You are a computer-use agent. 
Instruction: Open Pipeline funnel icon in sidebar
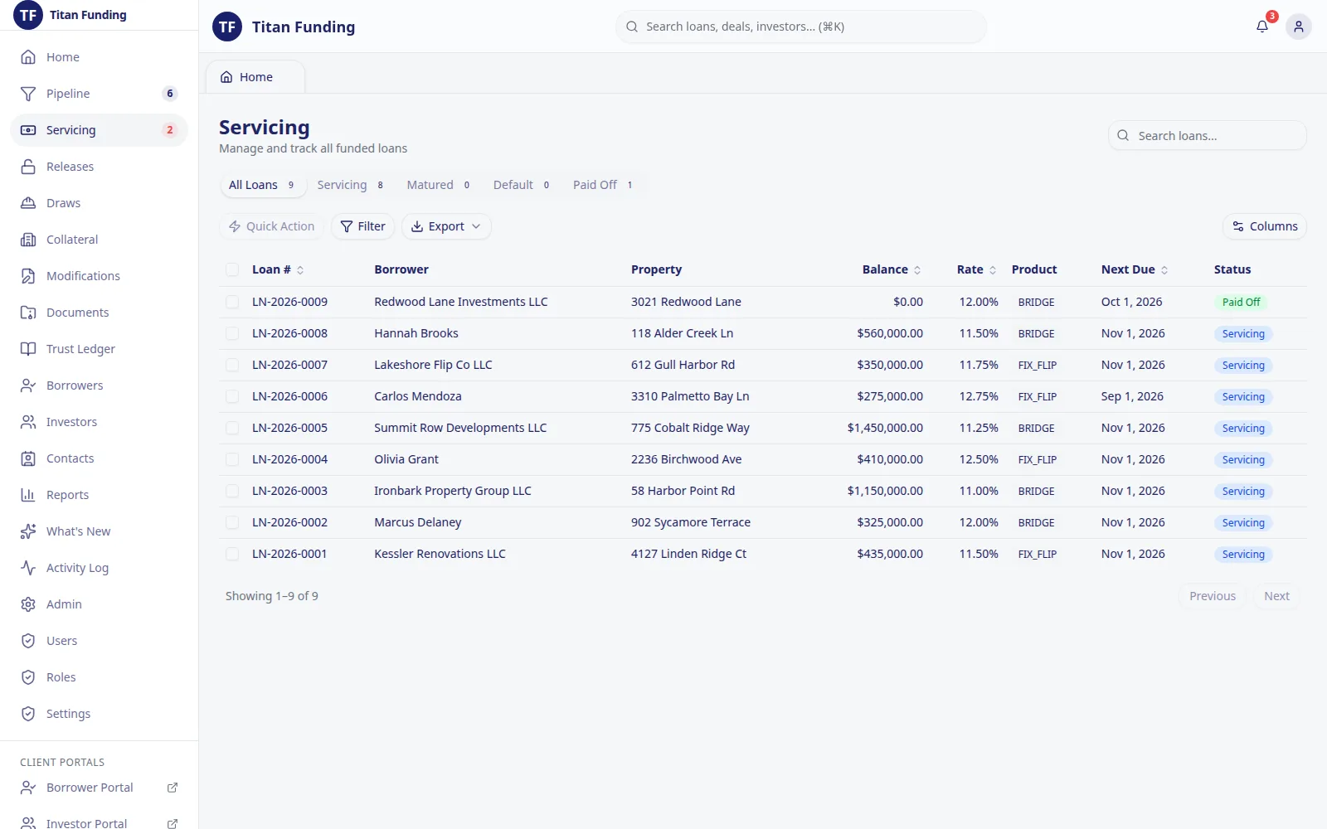28,94
